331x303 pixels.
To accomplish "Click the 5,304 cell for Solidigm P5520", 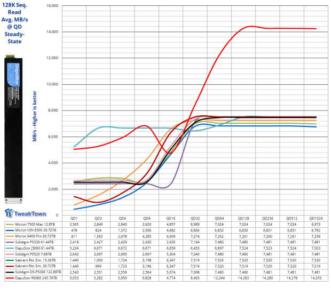I will tap(171, 254).
